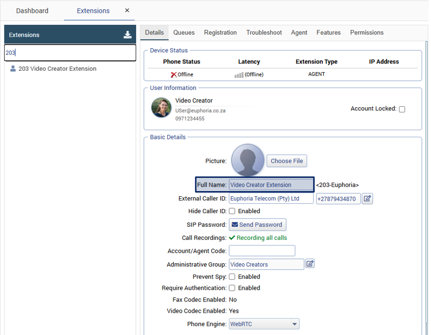Go to the Dashboard tab
The height and width of the screenshot is (335, 431).
[32, 11]
